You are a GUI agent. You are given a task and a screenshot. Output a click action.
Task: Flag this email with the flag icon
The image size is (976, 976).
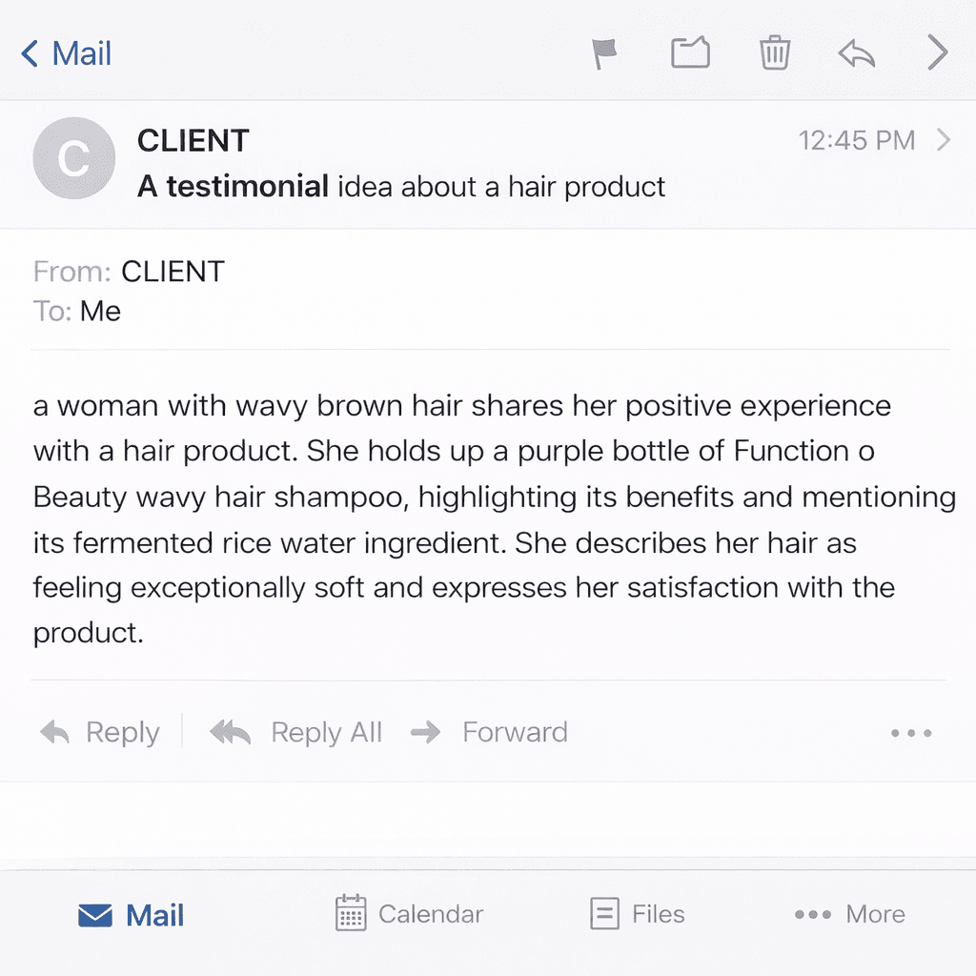(x=604, y=53)
